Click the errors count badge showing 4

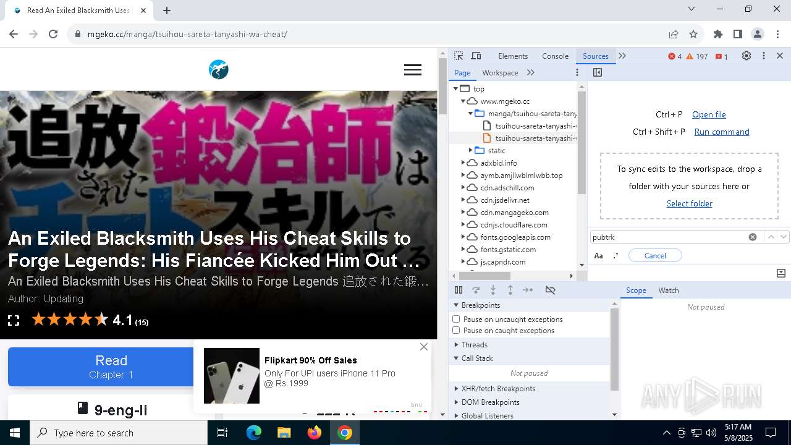pos(675,56)
